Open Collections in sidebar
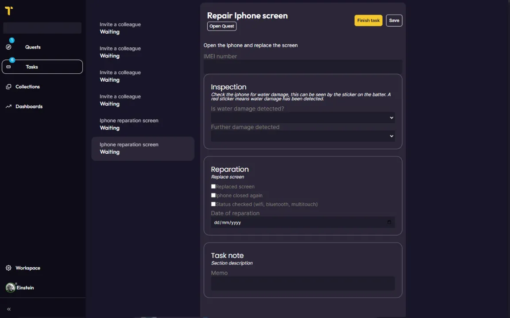 (27, 87)
